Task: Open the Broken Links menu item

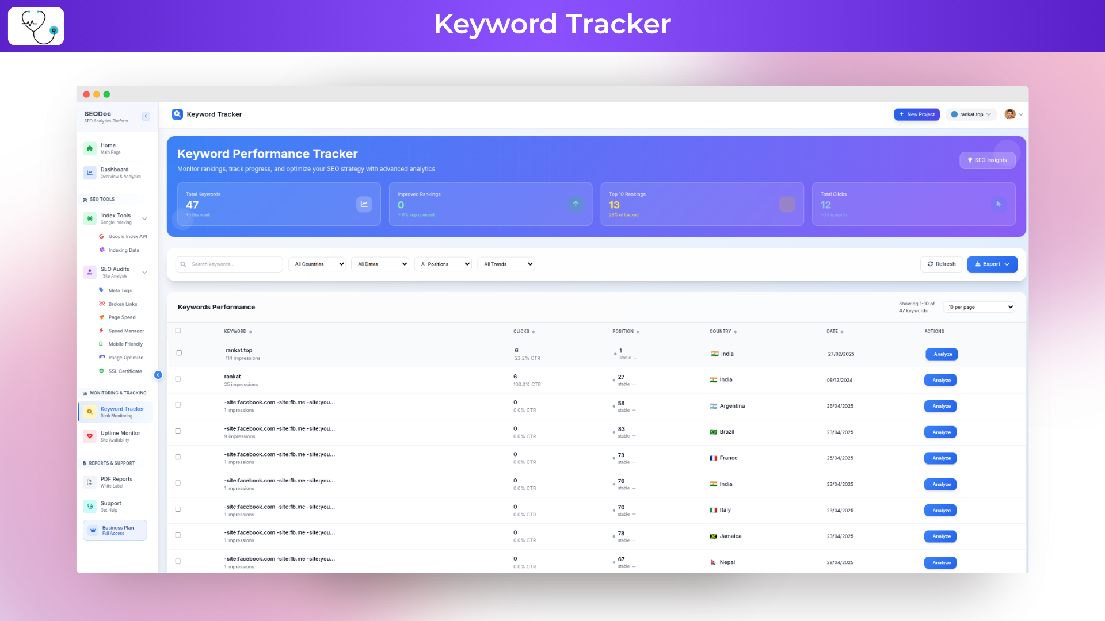Action: (x=123, y=304)
